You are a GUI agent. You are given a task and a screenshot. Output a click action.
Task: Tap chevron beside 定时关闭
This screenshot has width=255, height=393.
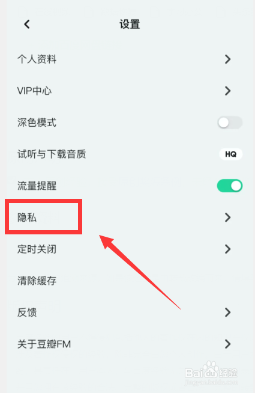coord(227,249)
